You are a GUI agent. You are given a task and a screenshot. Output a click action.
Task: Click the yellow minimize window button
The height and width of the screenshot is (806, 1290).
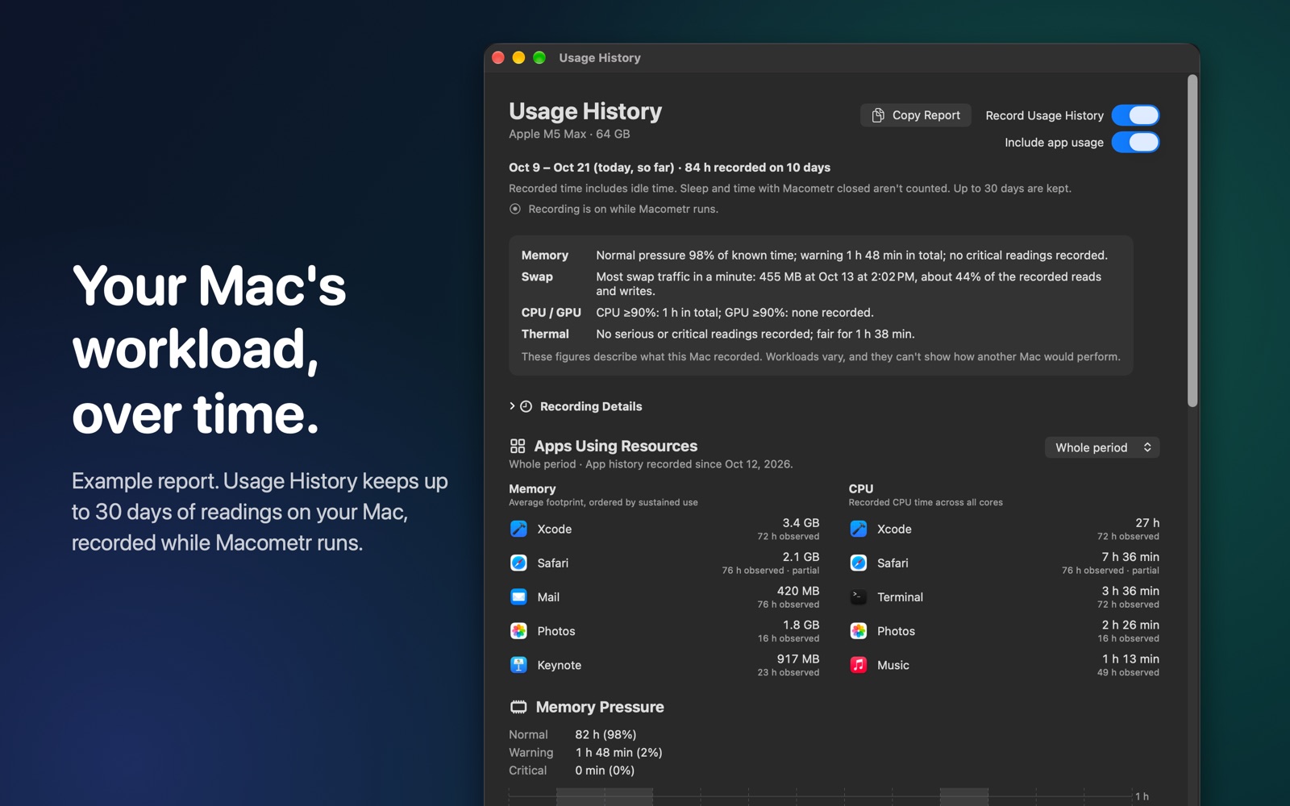click(x=518, y=57)
